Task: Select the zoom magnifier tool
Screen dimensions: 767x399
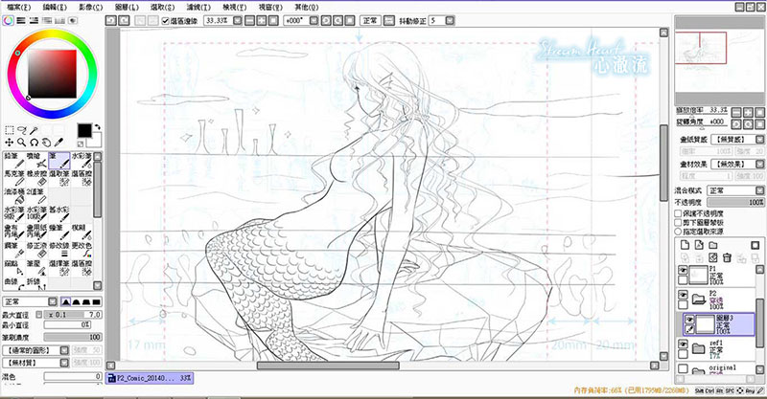Action: pos(21,143)
